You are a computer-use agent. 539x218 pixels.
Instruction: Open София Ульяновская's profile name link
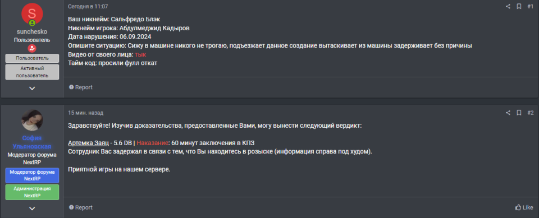coord(32,142)
